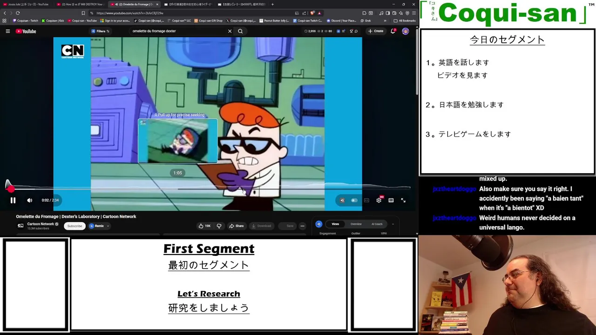Like the video (19K thumbs up)

coord(205,226)
